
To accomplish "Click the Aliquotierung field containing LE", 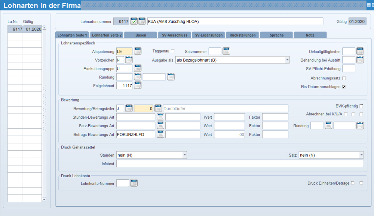I will click(x=124, y=51).
